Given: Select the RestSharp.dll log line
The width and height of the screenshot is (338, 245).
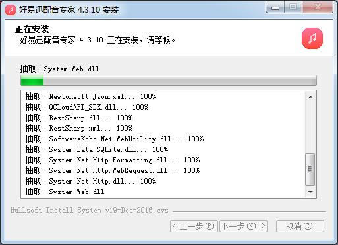Looking at the screenshot, I should [79, 118].
